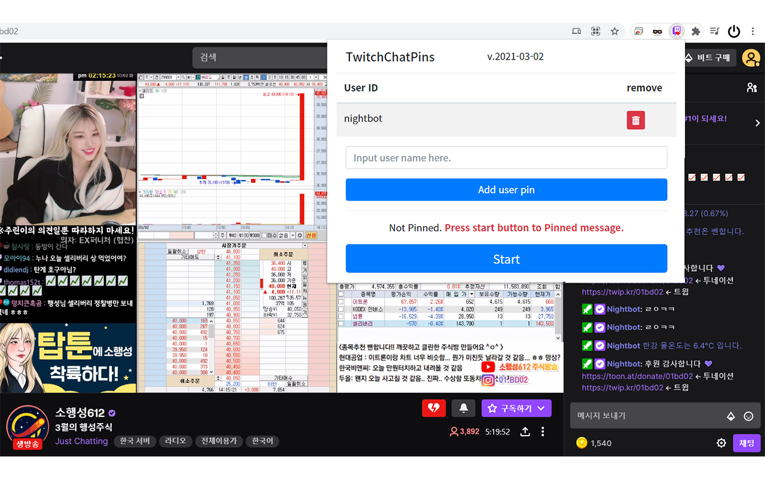
Task: Toggle the notification bell for 소행성612
Action: click(463, 408)
